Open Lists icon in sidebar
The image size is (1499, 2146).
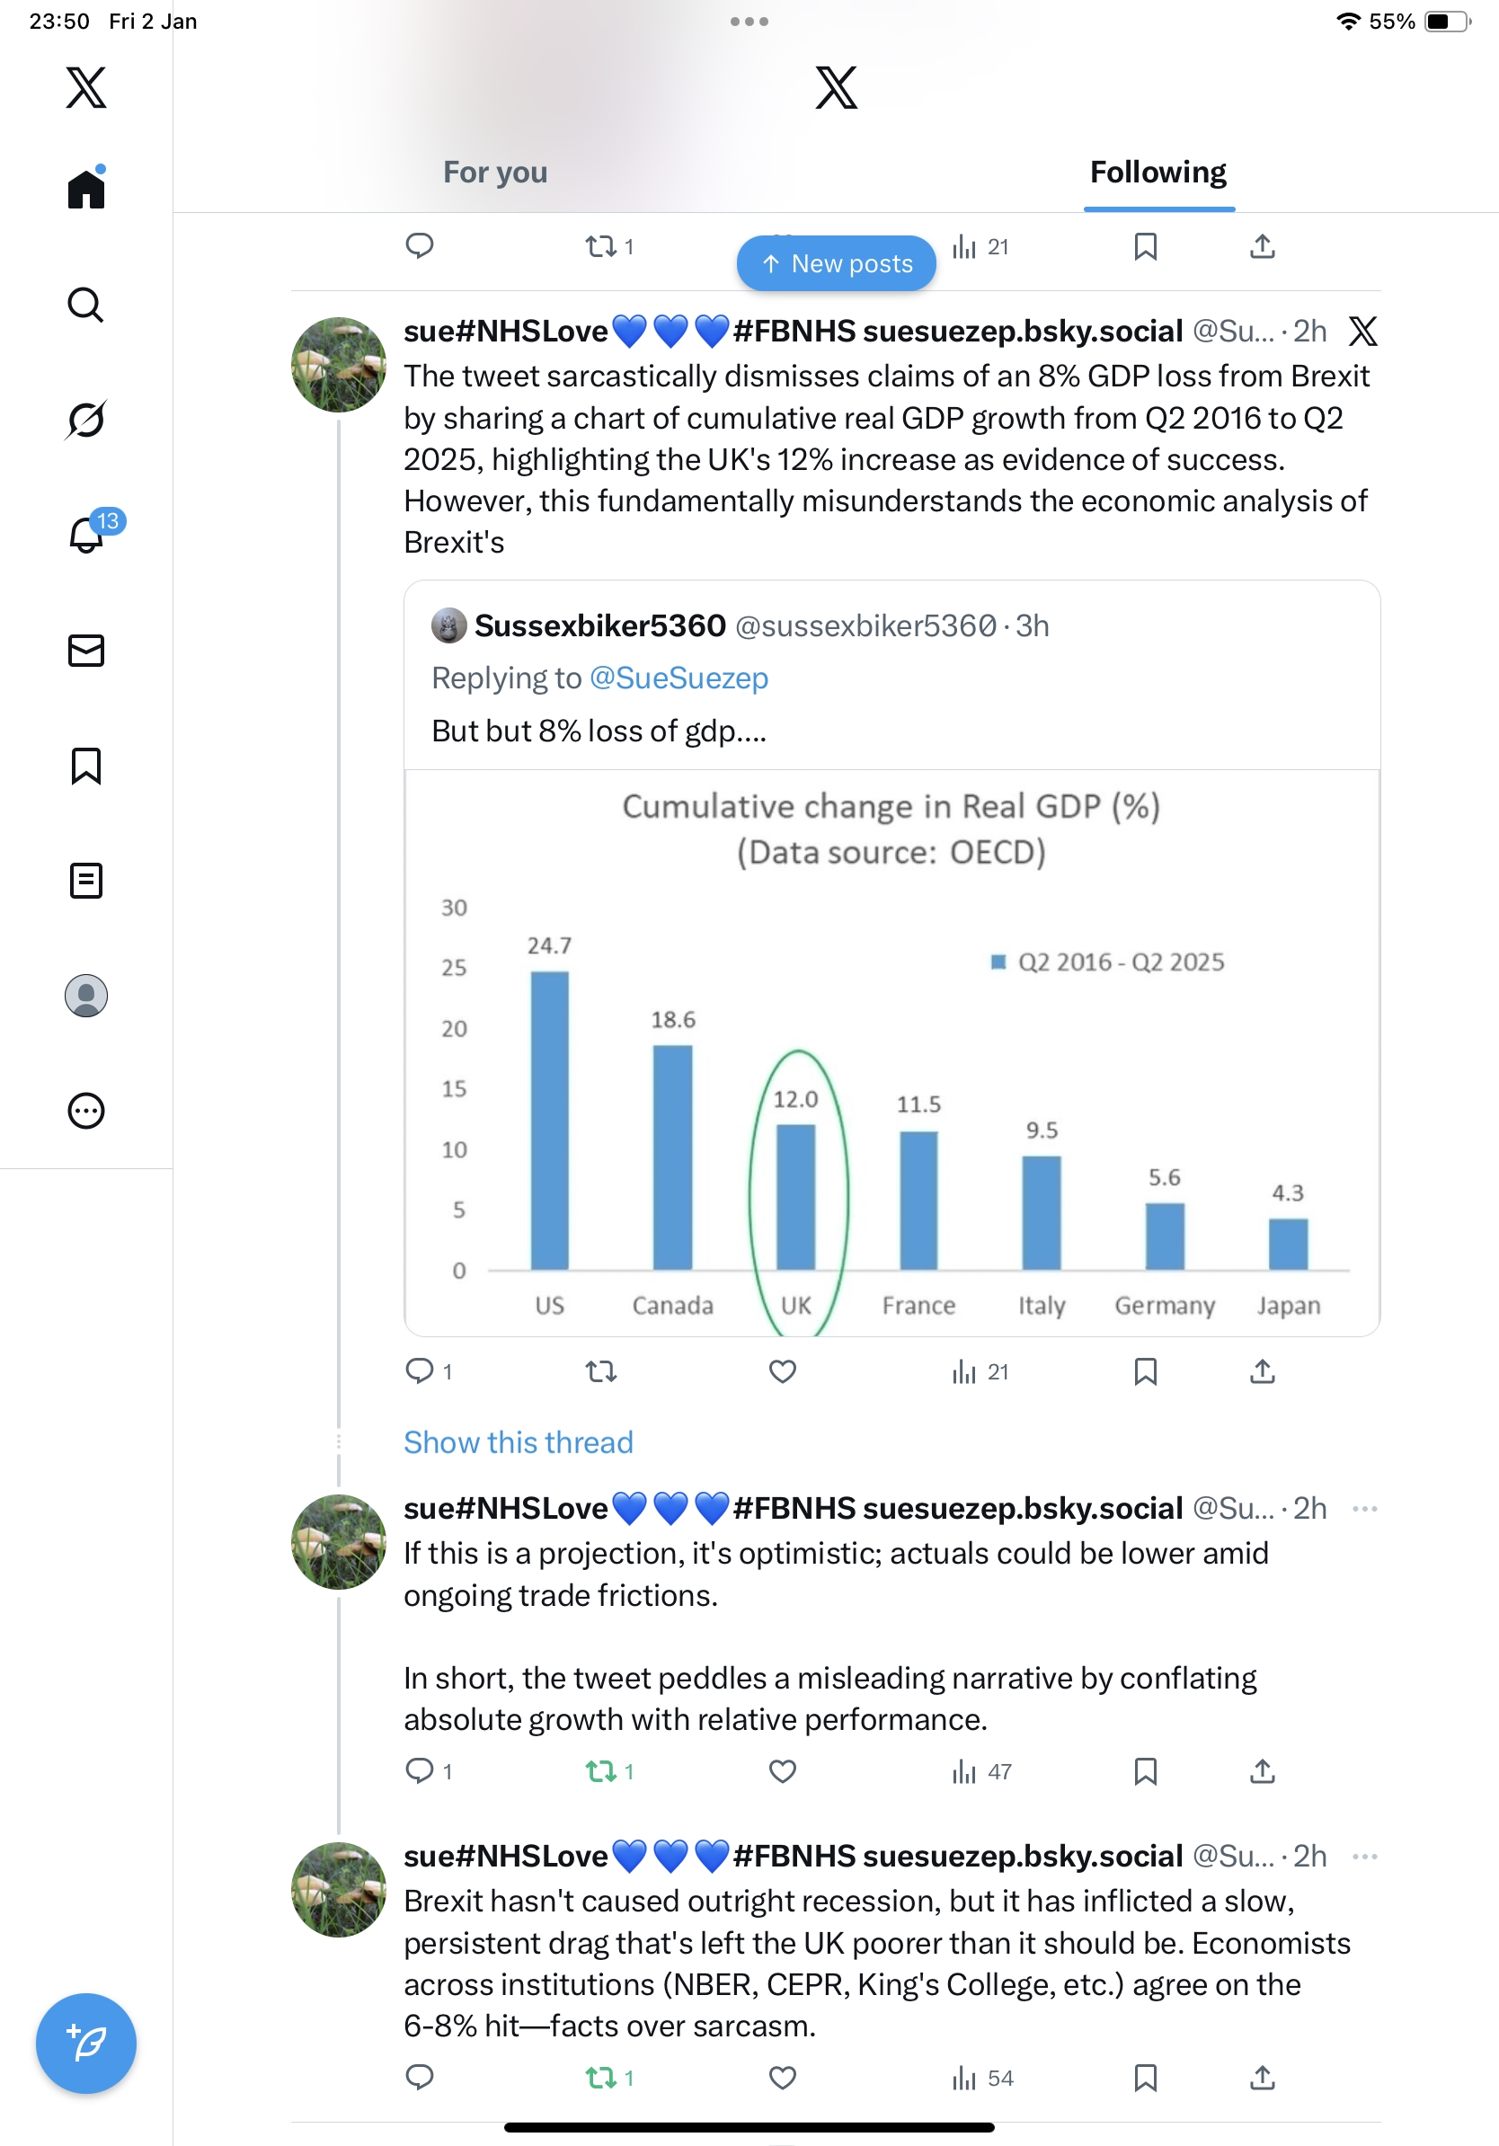(85, 881)
